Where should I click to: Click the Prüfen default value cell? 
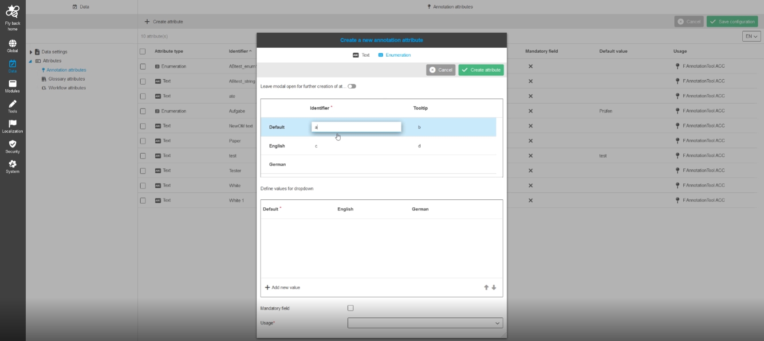606,111
